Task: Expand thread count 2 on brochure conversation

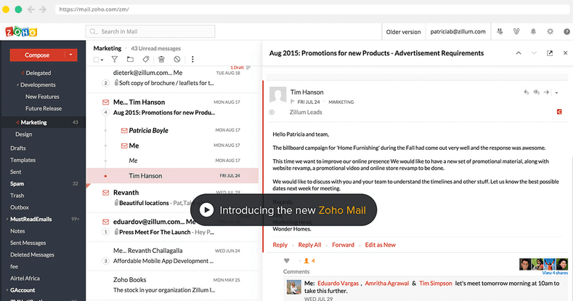Action: pyautogui.click(x=105, y=83)
